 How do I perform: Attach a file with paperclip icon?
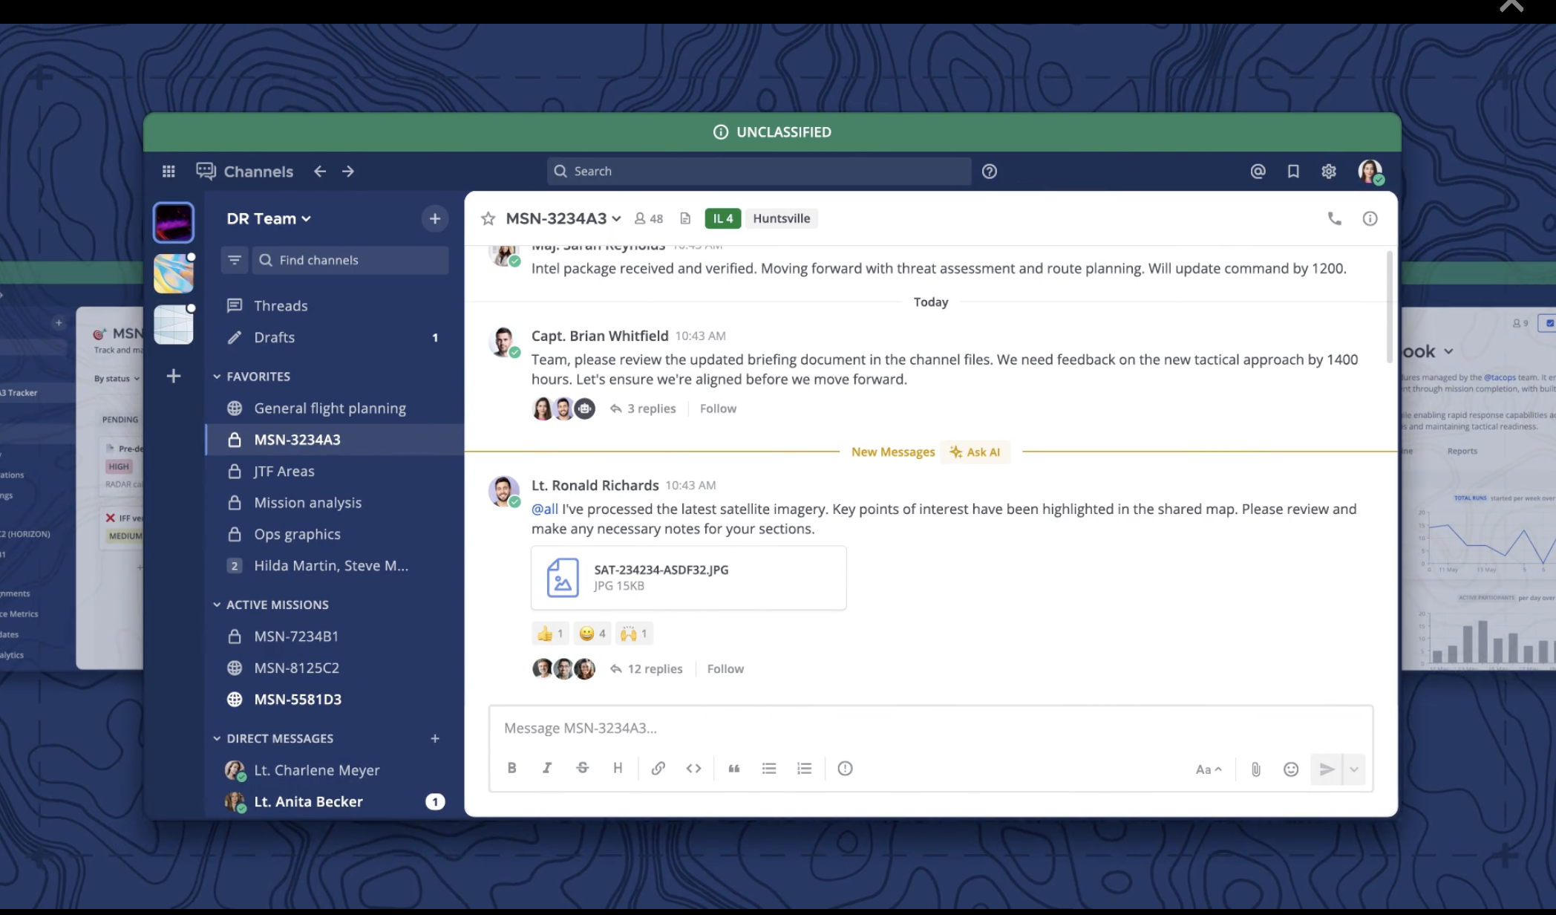pos(1256,769)
